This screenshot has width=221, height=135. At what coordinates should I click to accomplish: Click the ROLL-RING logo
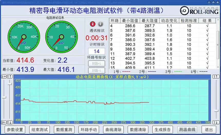(x=199, y=11)
